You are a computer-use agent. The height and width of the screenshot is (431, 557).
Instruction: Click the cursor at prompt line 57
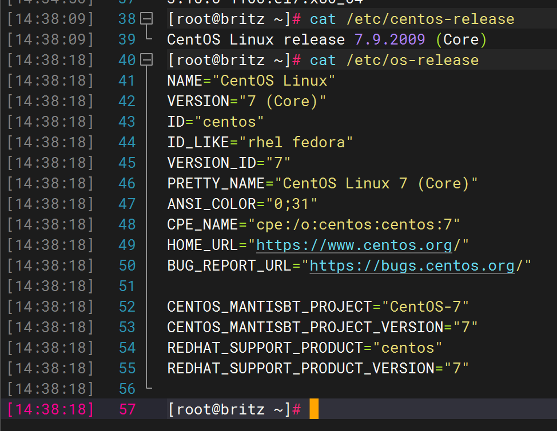point(314,409)
